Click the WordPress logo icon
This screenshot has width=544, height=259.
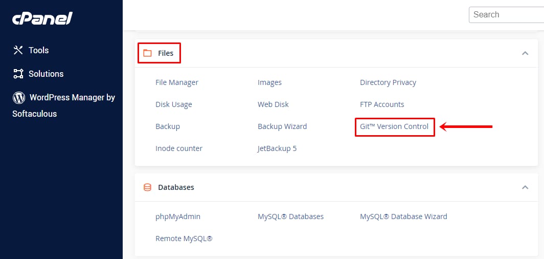(x=19, y=97)
